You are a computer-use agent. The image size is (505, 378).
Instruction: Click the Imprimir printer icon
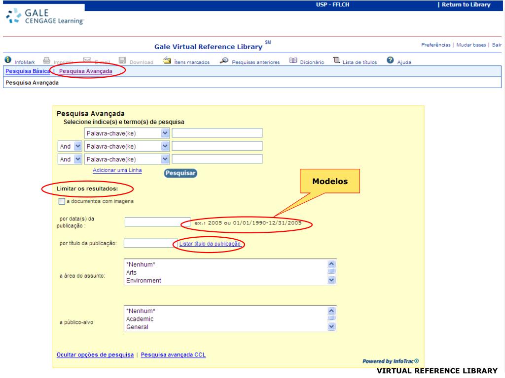click(47, 60)
